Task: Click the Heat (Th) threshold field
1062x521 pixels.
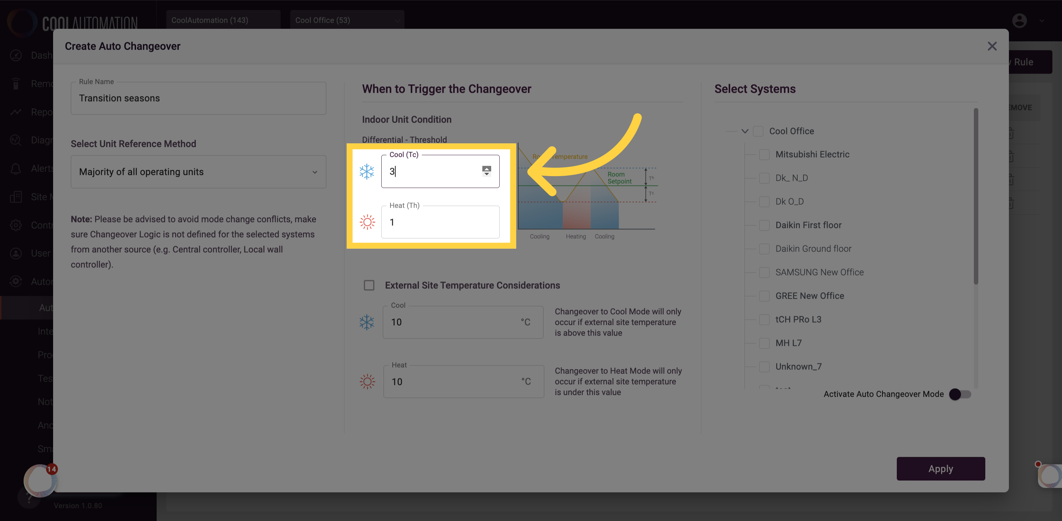Action: [440, 222]
